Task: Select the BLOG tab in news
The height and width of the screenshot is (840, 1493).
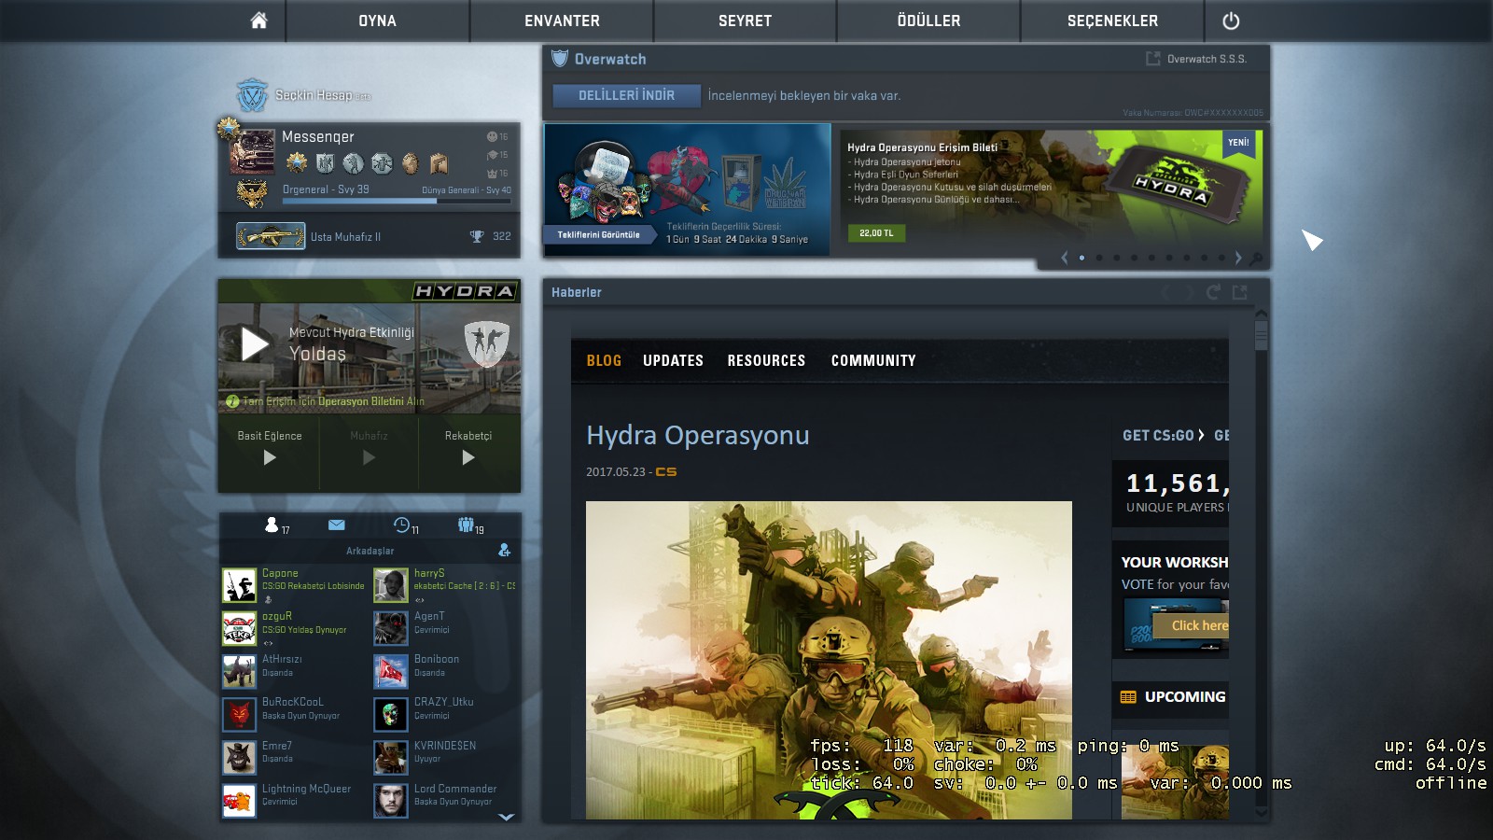Action: [604, 360]
